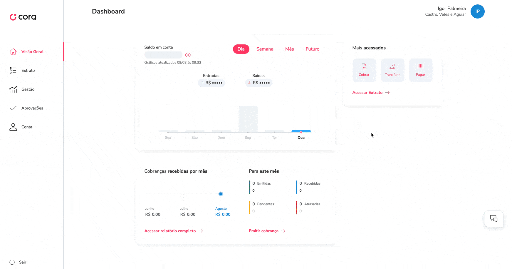
Task: Open the Extrato list icon
Action: click(x=13, y=71)
